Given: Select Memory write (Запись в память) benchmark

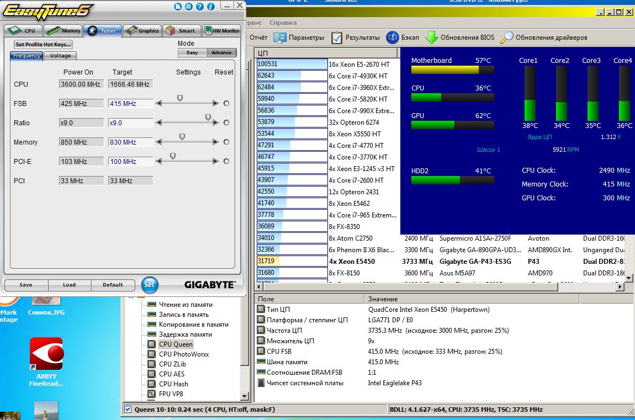Looking at the screenshot, I should 184,315.
